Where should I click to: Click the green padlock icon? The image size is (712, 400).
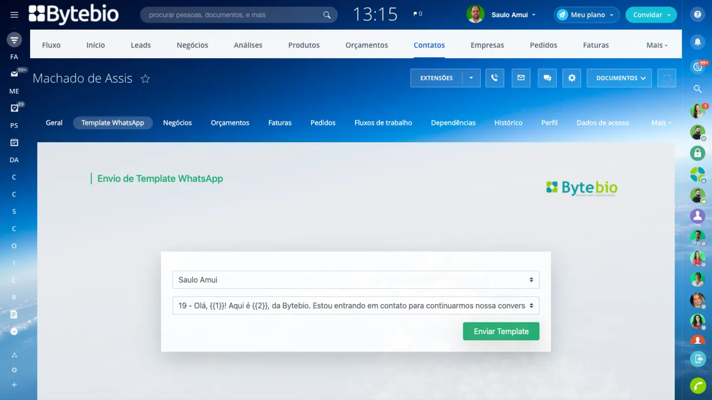pos(698,153)
